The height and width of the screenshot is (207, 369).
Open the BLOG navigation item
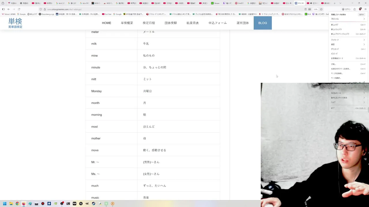263,23
